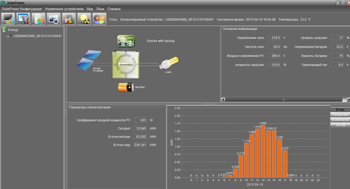This screenshot has height=189, width=350.
Task: Click the BATTERY icon in the diagram
Action: point(126,87)
